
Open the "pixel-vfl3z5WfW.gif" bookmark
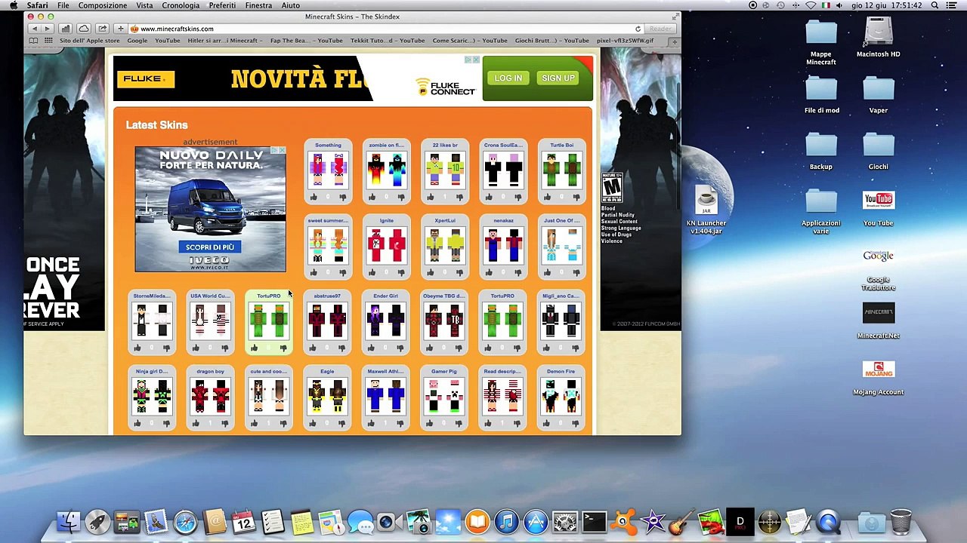pyautogui.click(x=625, y=41)
